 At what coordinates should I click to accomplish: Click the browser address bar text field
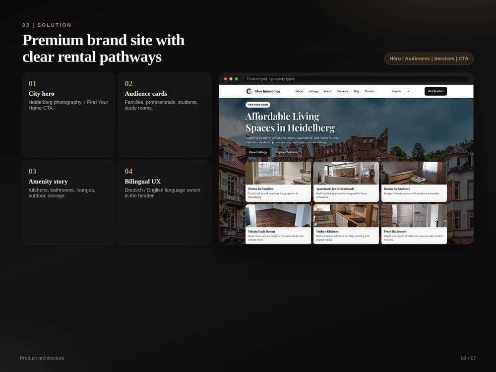pos(356,79)
